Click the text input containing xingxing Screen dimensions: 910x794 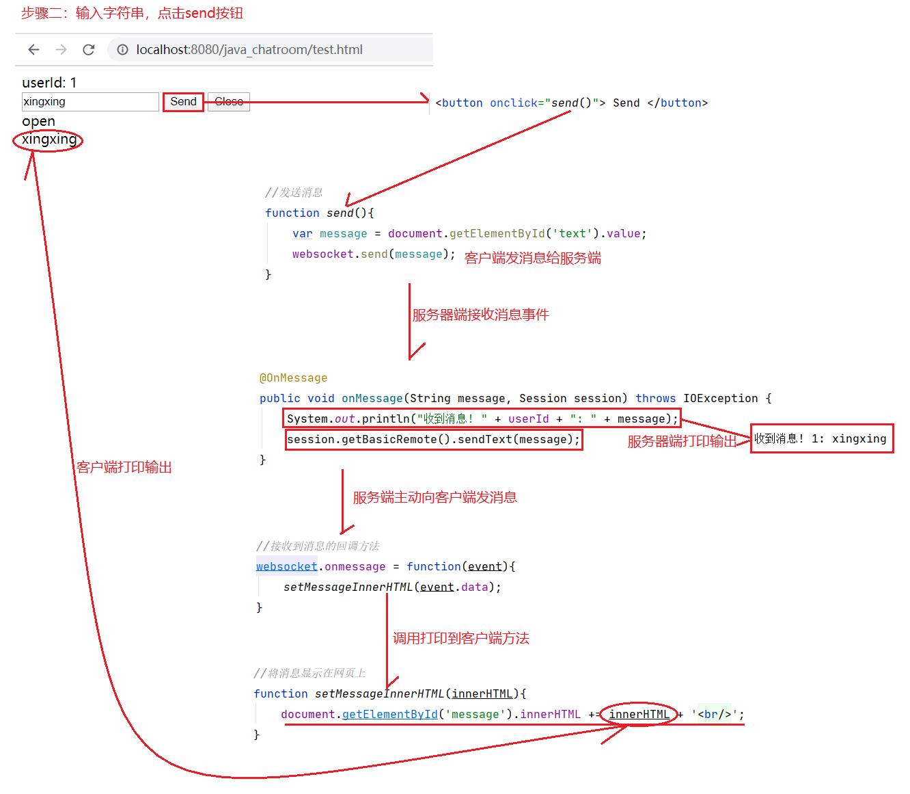click(x=90, y=102)
